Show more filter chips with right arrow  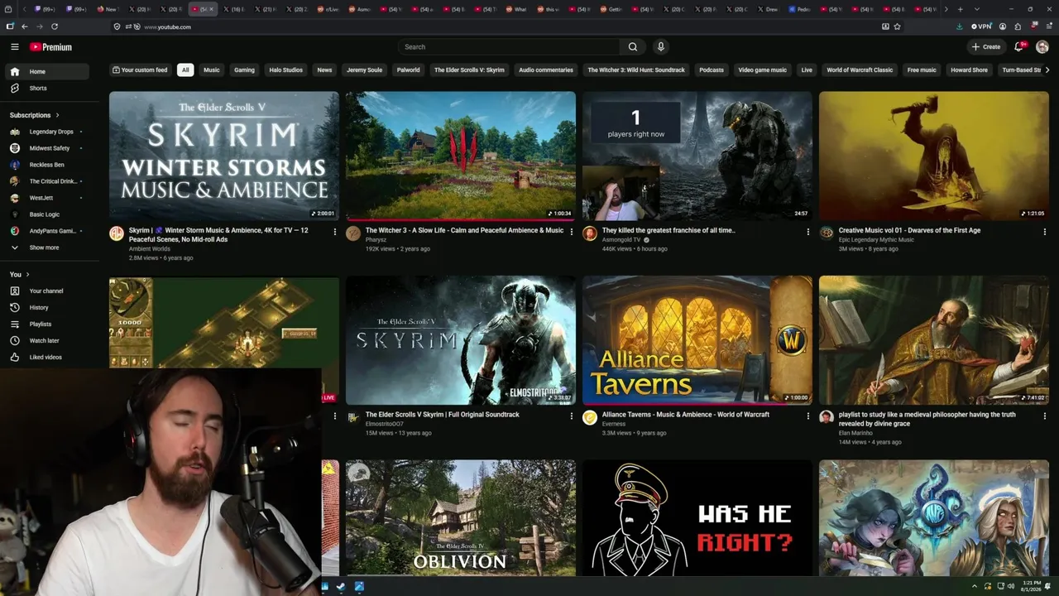1047,70
